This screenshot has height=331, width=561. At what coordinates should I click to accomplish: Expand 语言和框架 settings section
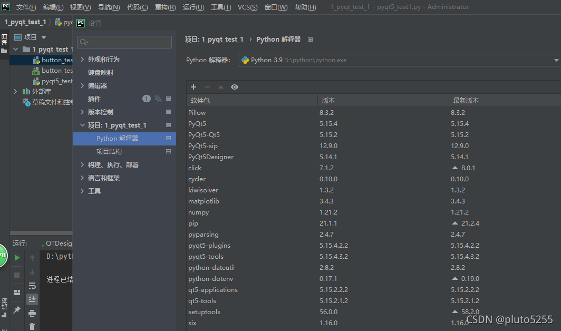point(82,178)
